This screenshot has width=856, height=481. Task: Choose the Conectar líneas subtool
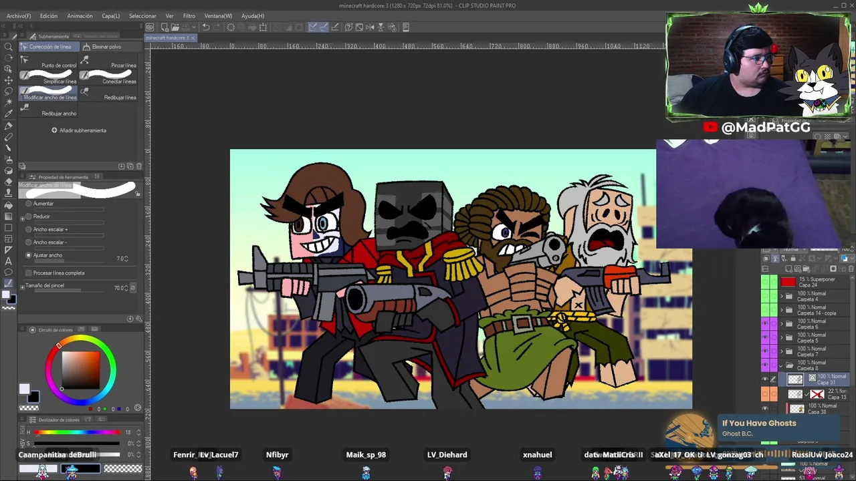[x=108, y=77]
